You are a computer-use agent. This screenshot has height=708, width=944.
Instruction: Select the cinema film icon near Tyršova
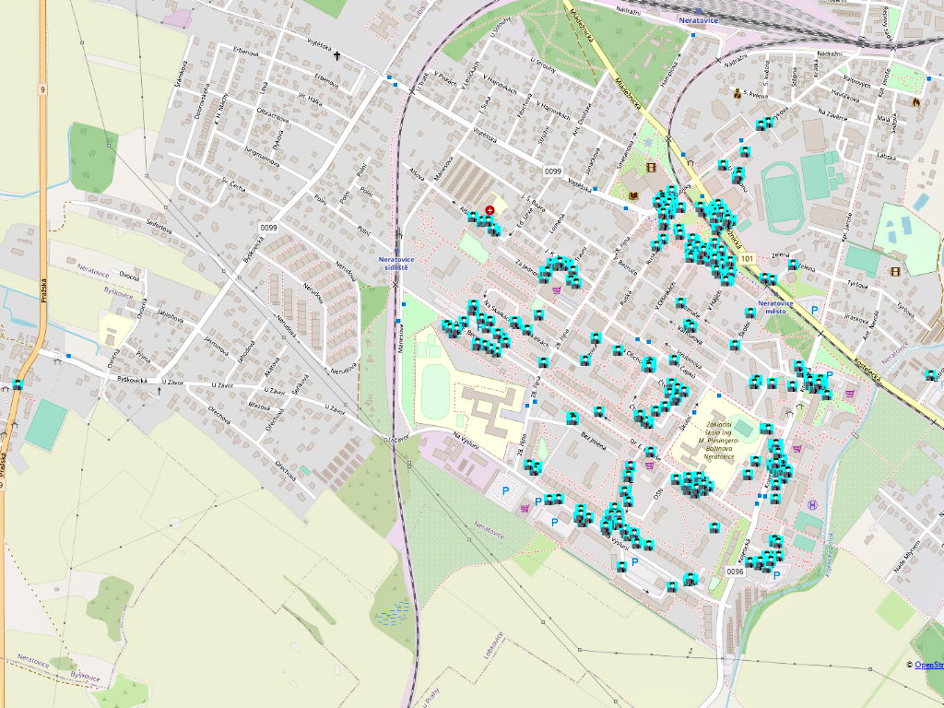coord(895,272)
